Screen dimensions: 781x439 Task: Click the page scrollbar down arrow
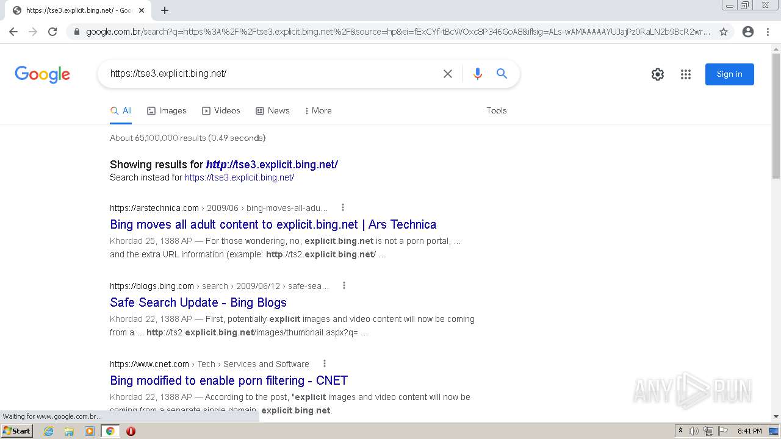[776, 416]
